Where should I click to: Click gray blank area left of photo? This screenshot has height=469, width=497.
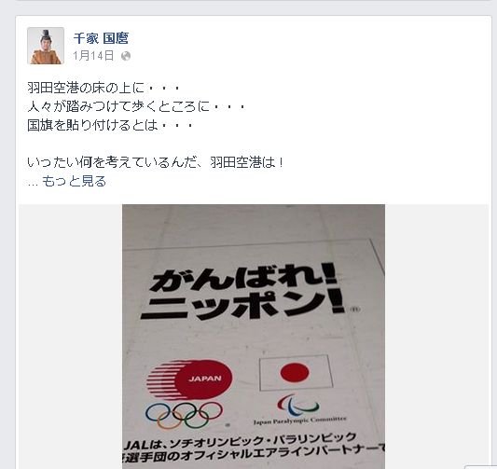70,336
